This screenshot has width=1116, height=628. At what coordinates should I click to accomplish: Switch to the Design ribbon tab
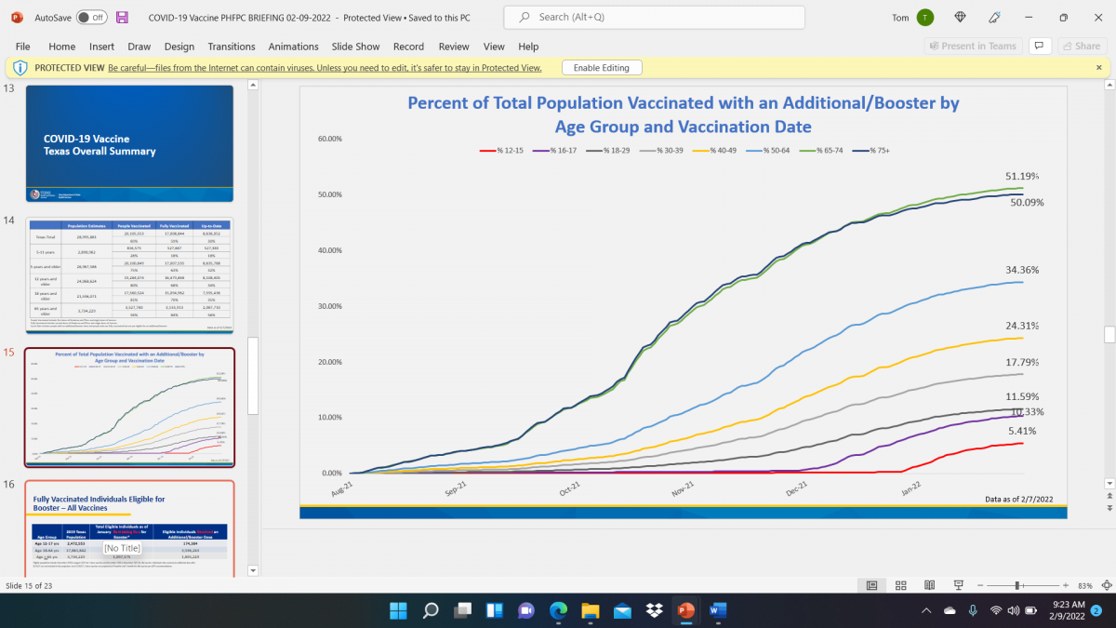179,47
